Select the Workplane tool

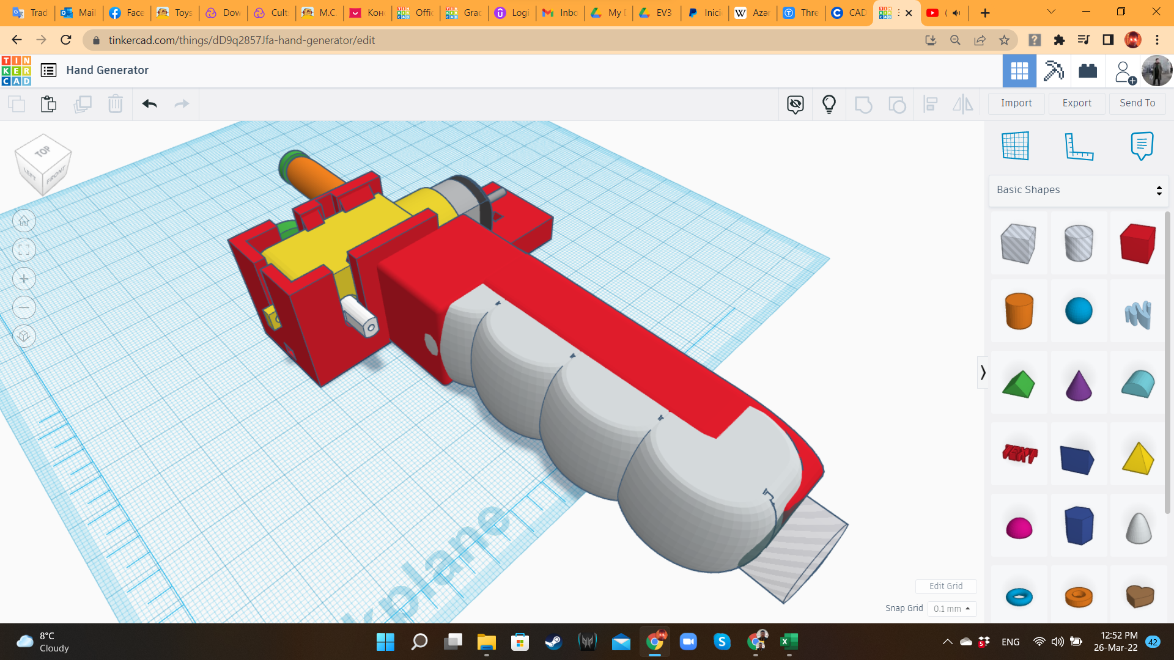pos(1016,145)
